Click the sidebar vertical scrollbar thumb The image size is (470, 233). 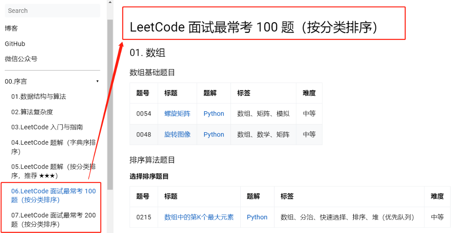coord(110,104)
